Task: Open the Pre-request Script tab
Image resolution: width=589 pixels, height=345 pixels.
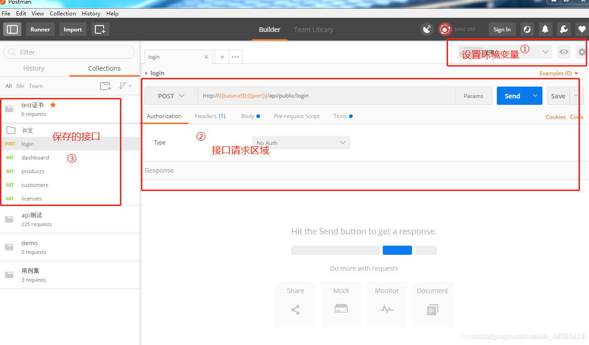Action: [x=297, y=116]
